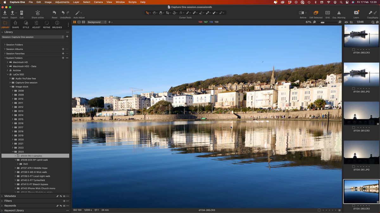Open the Session: Capture One session dropdown
The width and height of the screenshot is (380, 213).
(x=33, y=37)
